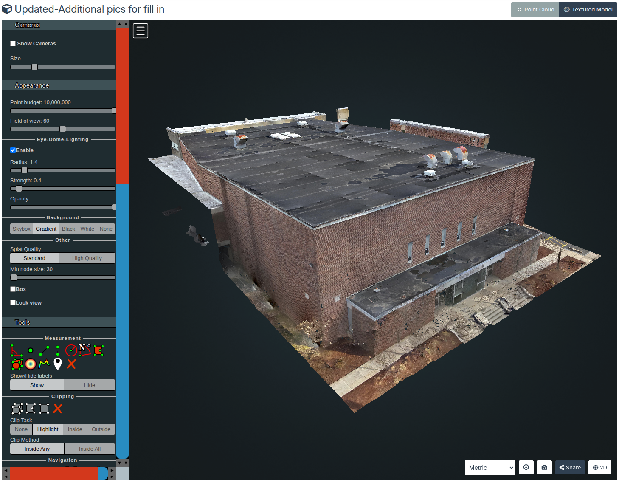Screen dimensions: 619x480
Task: Check the Box checkbox
Action: [13, 289]
